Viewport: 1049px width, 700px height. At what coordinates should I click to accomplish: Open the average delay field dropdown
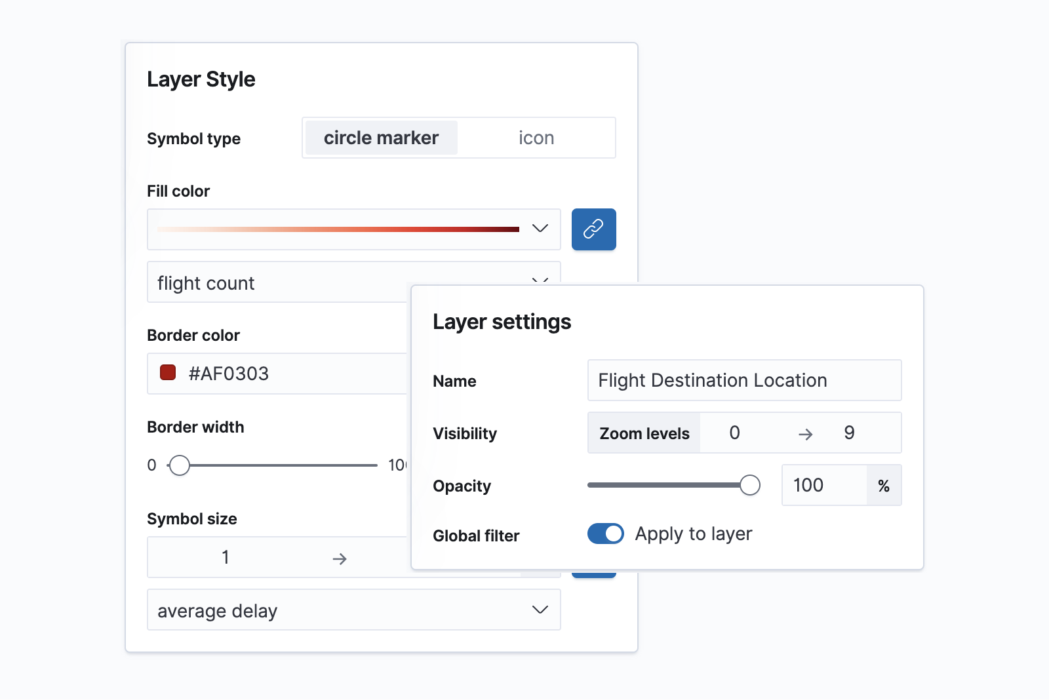pyautogui.click(x=354, y=610)
